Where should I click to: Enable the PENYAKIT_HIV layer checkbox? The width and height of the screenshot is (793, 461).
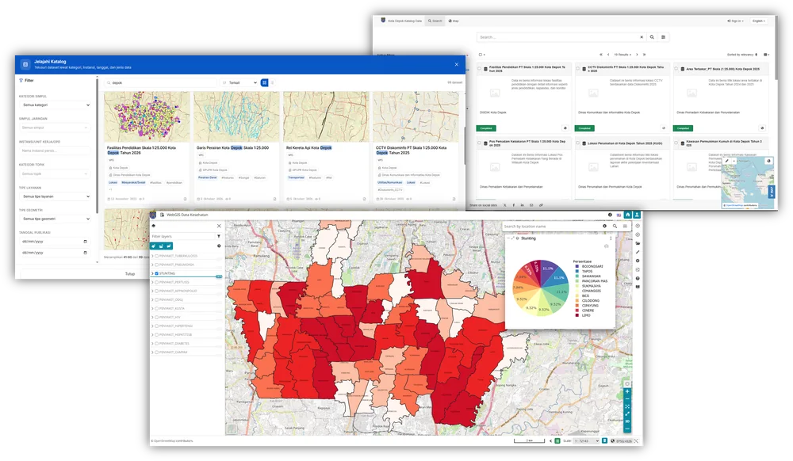(157, 317)
